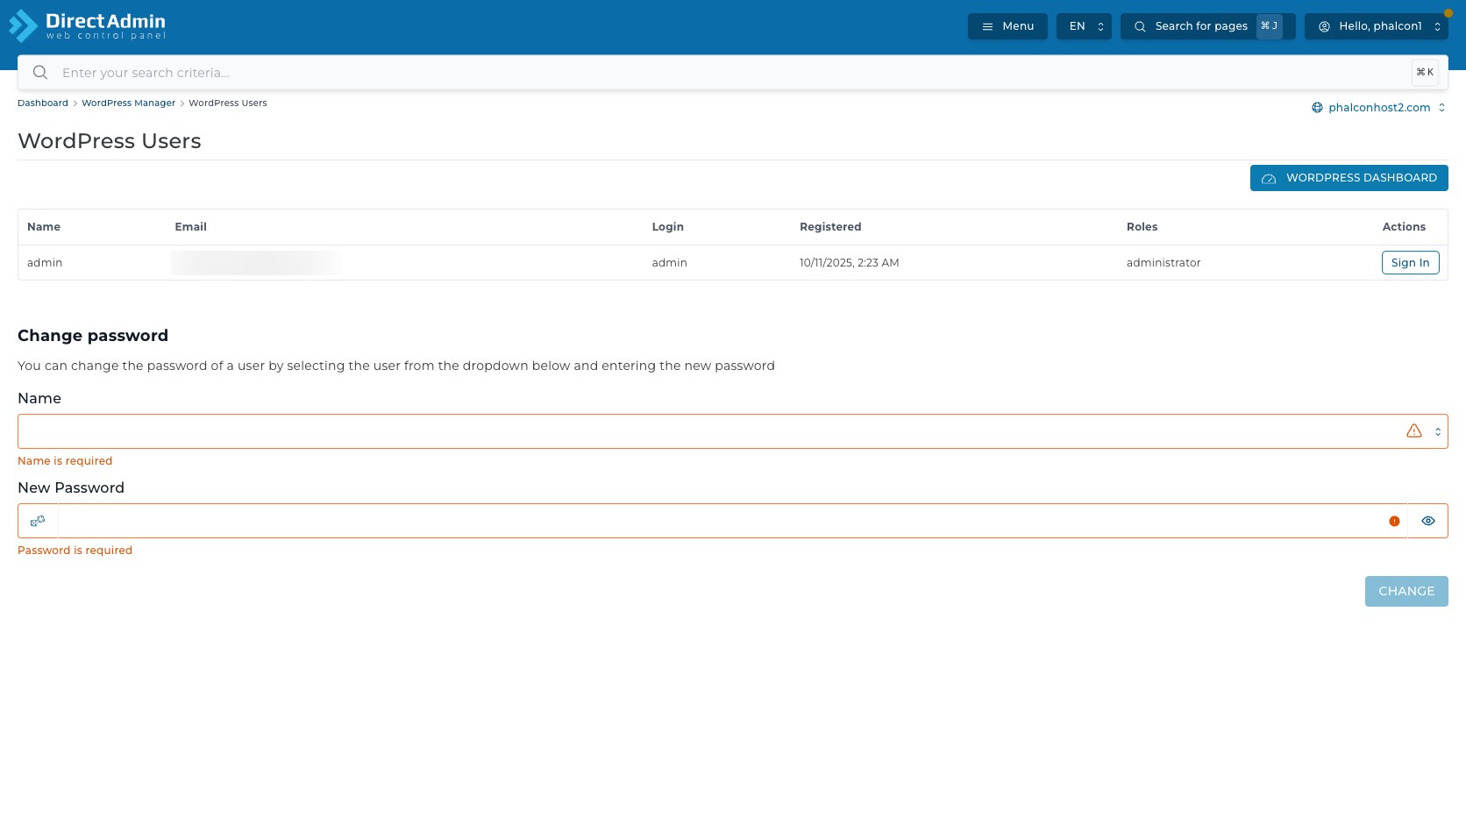1466x825 pixels.
Task: Click the user avatar icon
Action: point(1324,27)
